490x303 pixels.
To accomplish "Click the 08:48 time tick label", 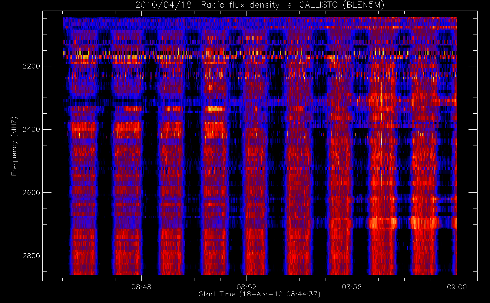I will pyautogui.click(x=141, y=287).
